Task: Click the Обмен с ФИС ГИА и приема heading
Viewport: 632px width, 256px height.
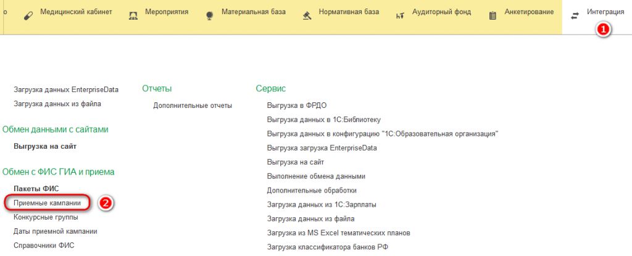Action: click(59, 172)
